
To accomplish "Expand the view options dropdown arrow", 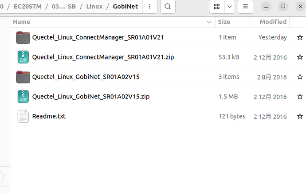I will [x=230, y=7].
